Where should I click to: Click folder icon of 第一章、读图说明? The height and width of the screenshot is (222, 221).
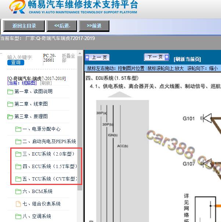click(10, 92)
